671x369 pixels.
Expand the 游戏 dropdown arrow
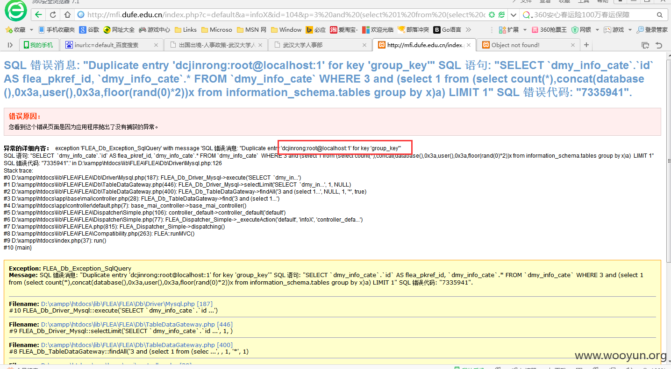click(x=630, y=30)
